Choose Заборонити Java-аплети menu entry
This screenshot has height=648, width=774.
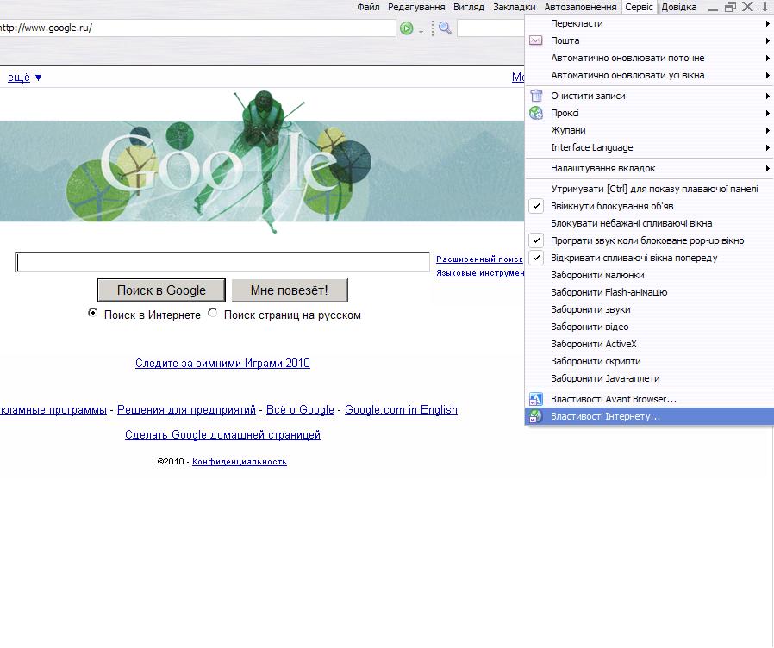(x=649, y=378)
